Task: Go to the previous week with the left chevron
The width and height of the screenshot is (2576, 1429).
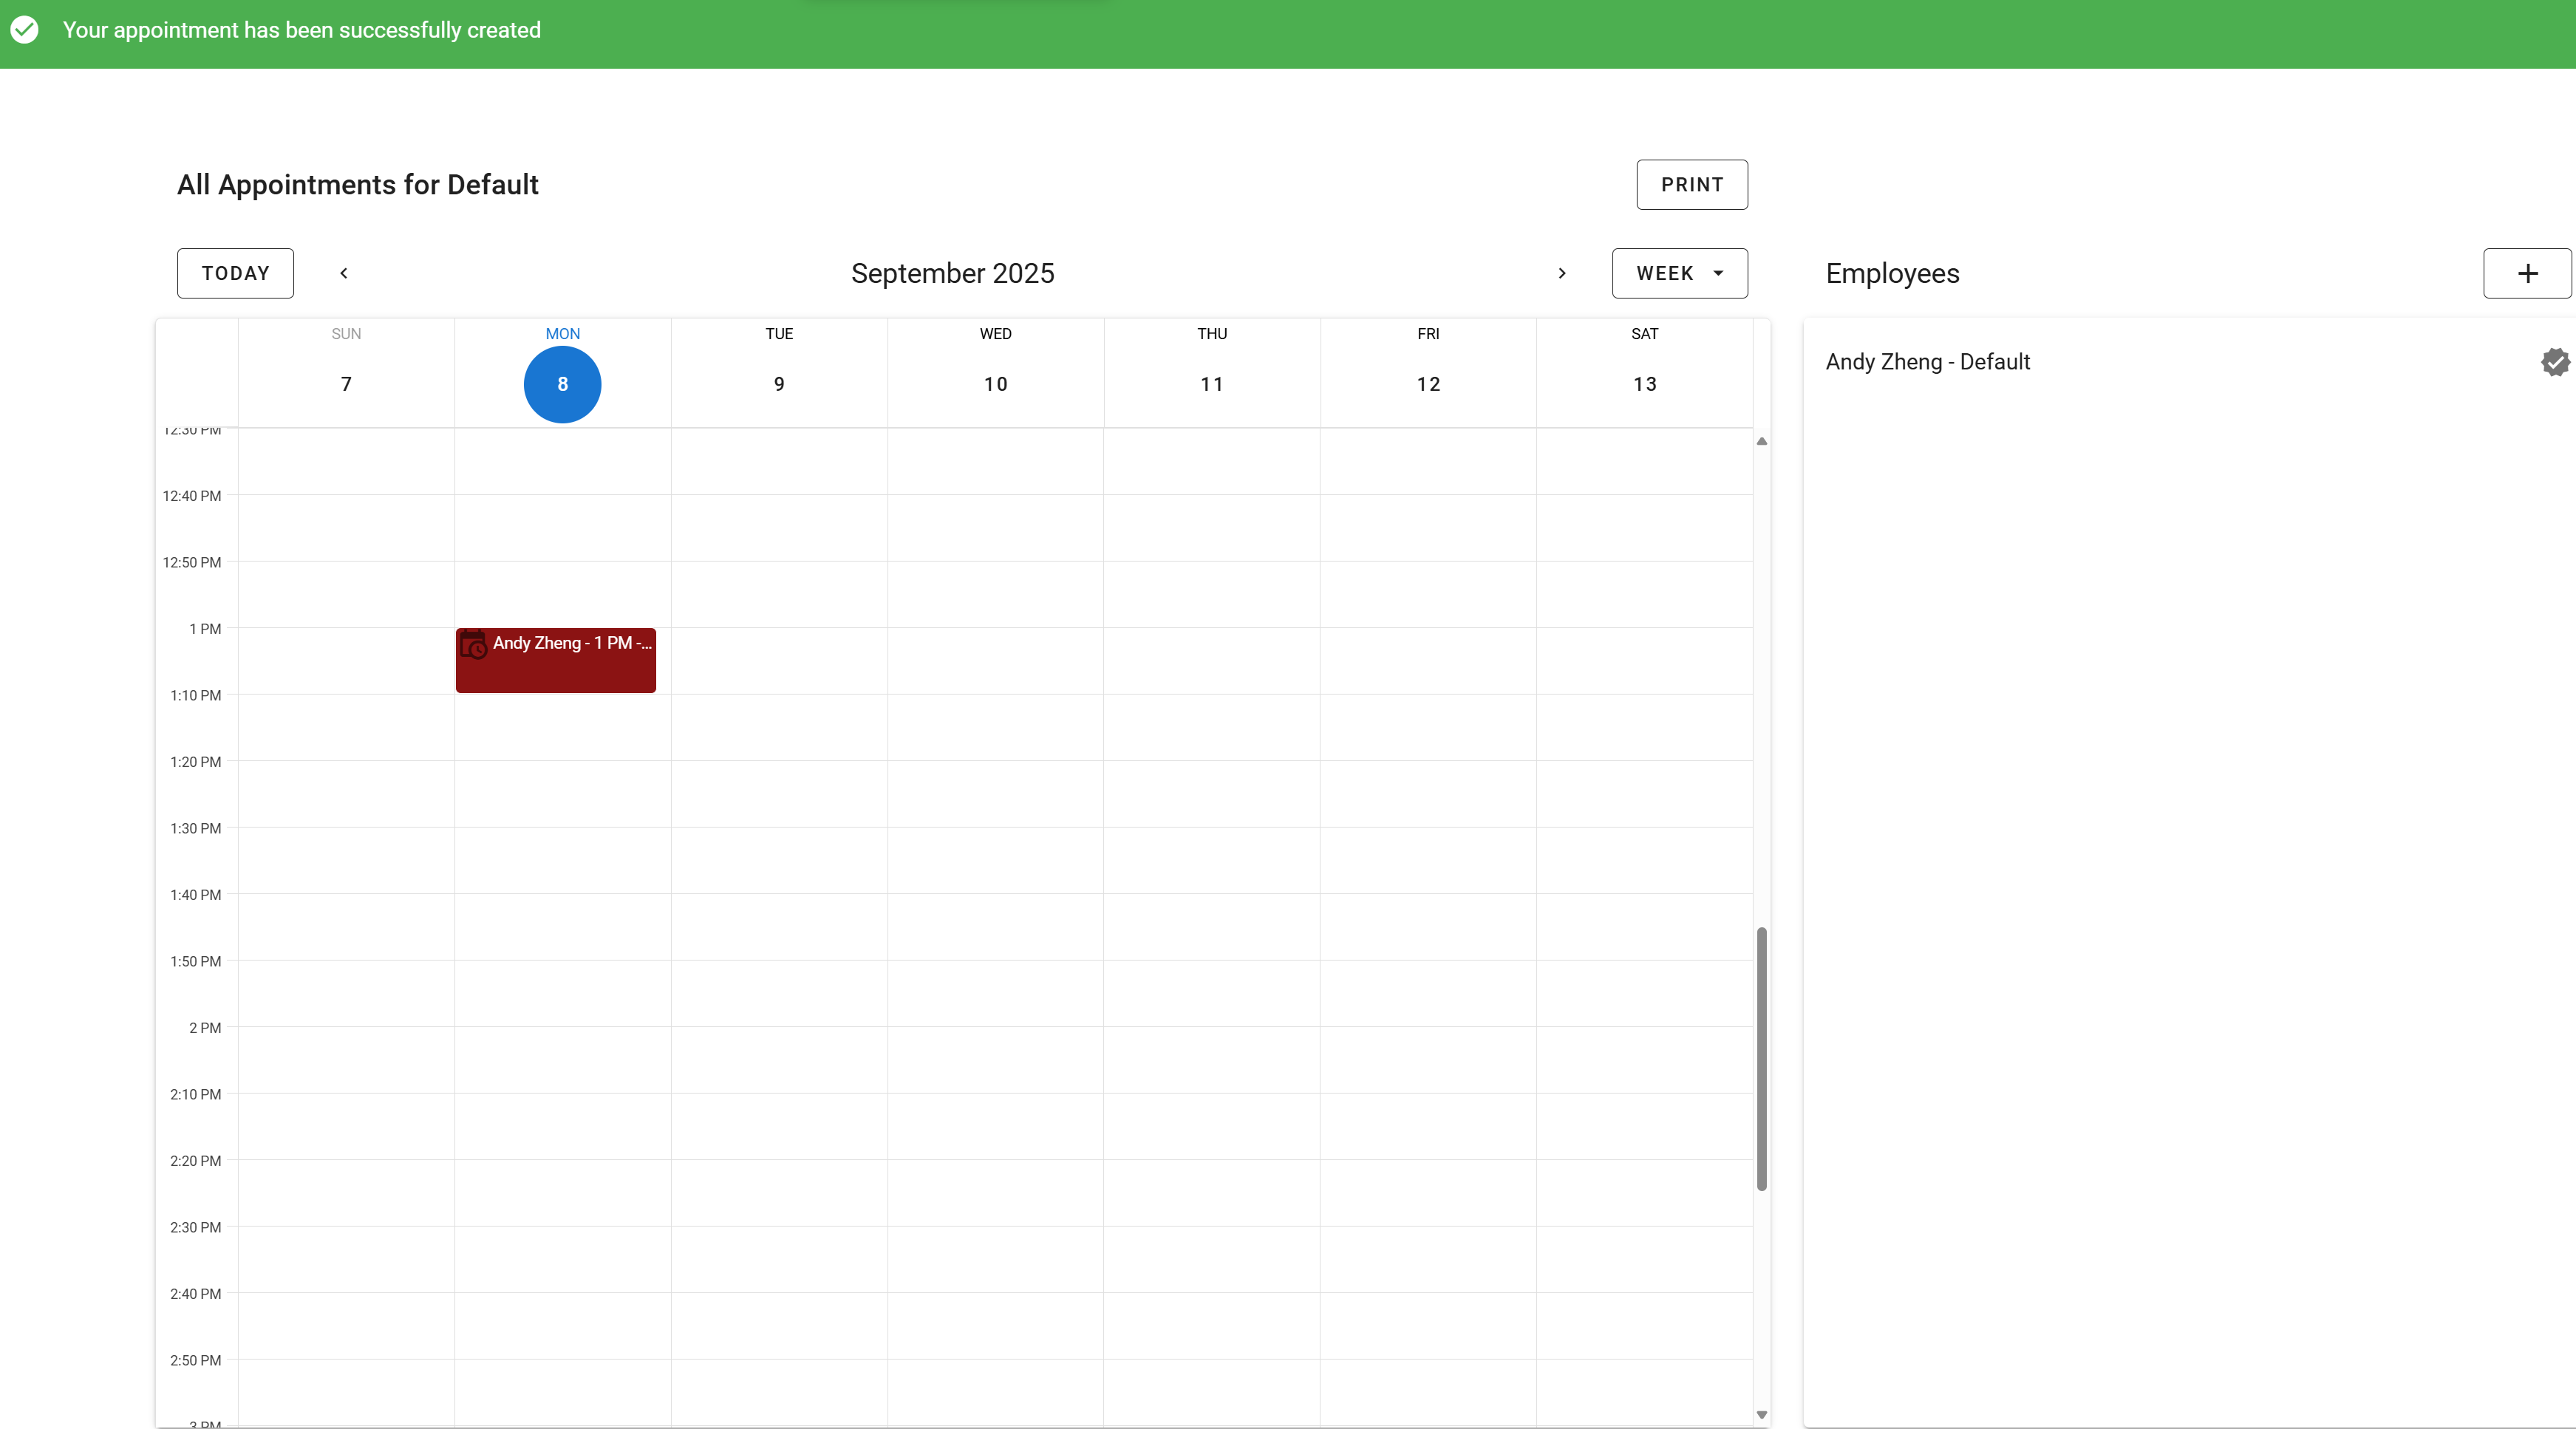Action: point(343,273)
